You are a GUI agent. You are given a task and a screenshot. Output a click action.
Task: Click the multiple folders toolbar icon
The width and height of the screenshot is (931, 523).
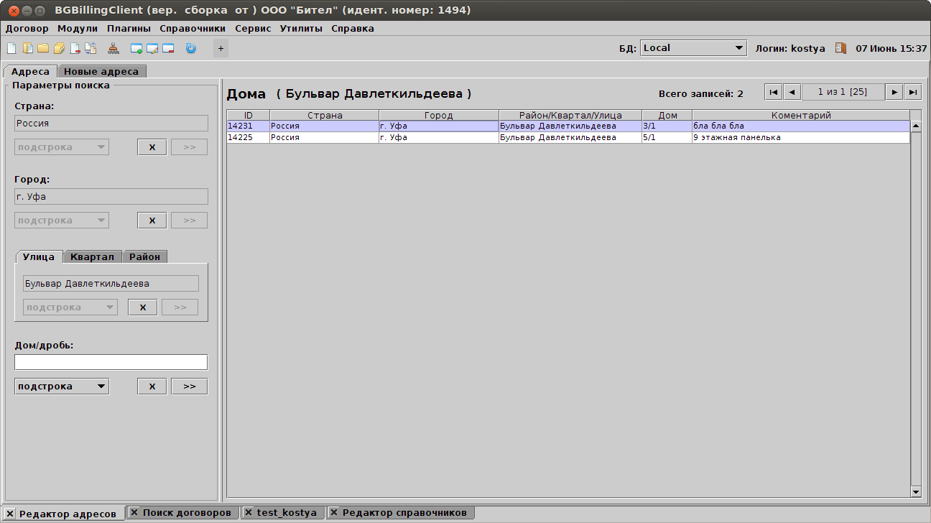[x=58, y=48]
